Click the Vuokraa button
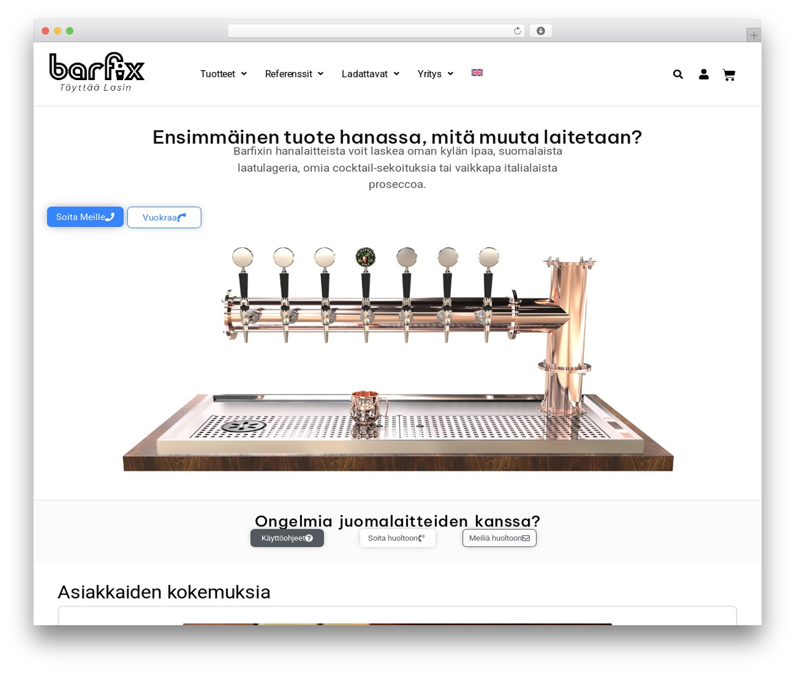Image resolution: width=795 pixels, height=673 pixels. click(x=164, y=217)
